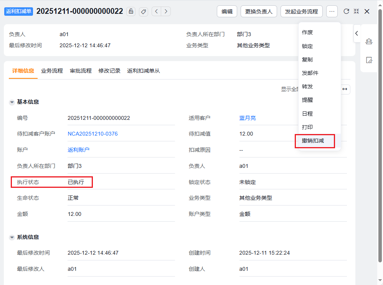Open account link NCA20251210-0376
383x285 pixels.
[92, 134]
